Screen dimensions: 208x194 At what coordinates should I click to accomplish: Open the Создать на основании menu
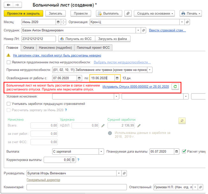154,13
